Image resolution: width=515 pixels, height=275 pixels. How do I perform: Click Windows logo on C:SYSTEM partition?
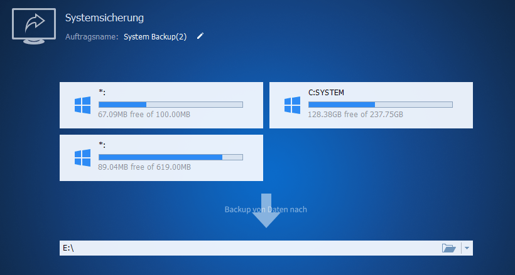coord(292,105)
